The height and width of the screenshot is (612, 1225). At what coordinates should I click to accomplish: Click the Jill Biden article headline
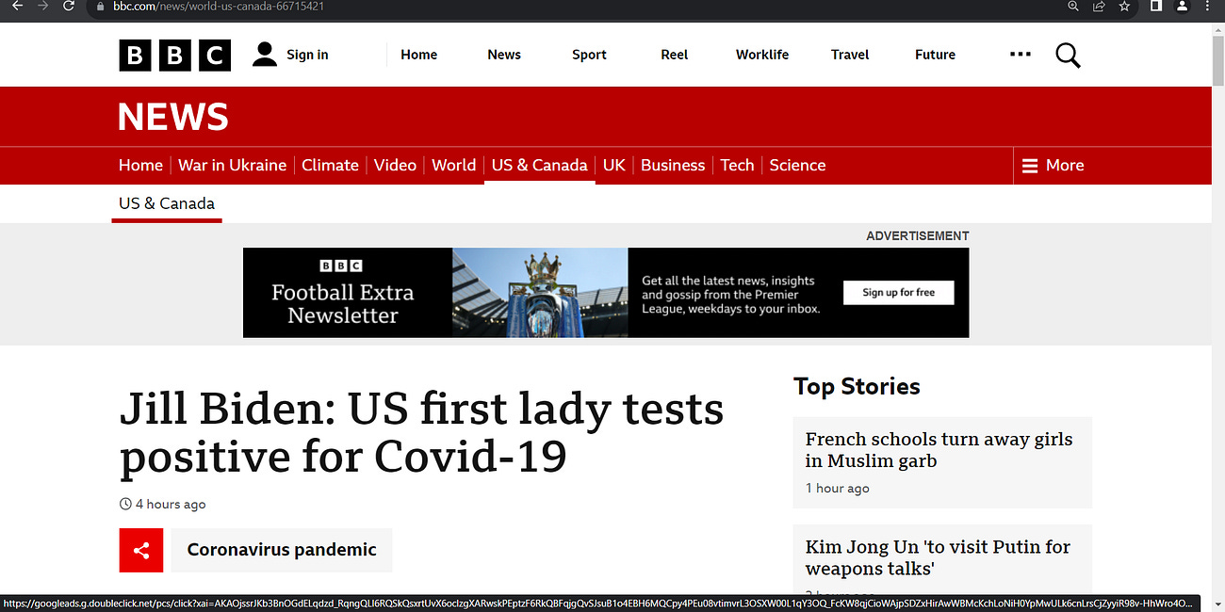pyautogui.click(x=421, y=433)
